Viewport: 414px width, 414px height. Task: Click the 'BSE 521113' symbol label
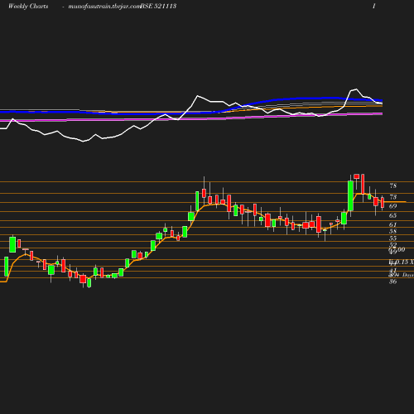coord(158,6)
